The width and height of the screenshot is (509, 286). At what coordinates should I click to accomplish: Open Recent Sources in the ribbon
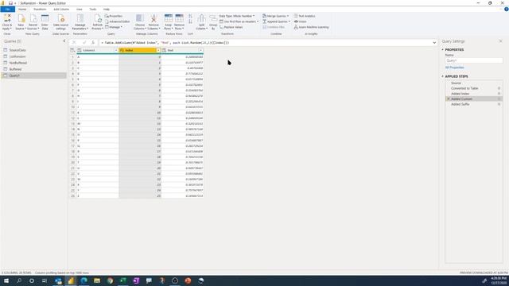(33, 22)
